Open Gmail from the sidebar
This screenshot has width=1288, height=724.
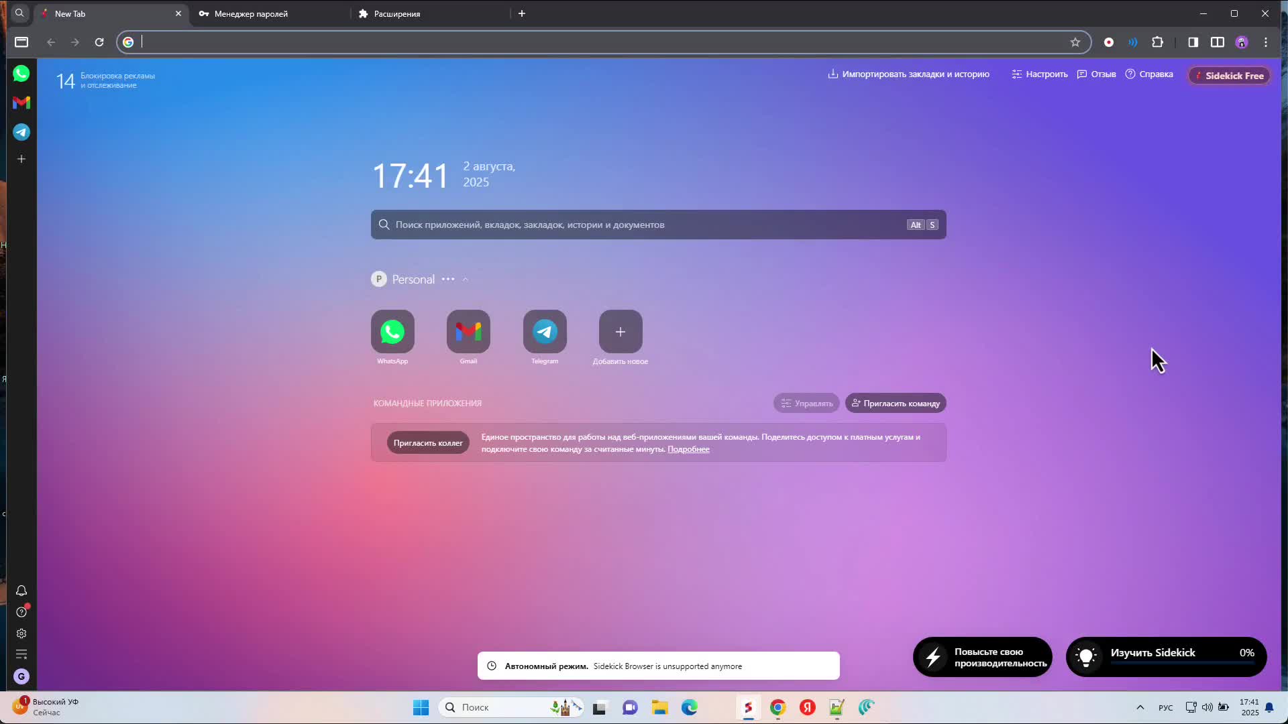point(21,103)
